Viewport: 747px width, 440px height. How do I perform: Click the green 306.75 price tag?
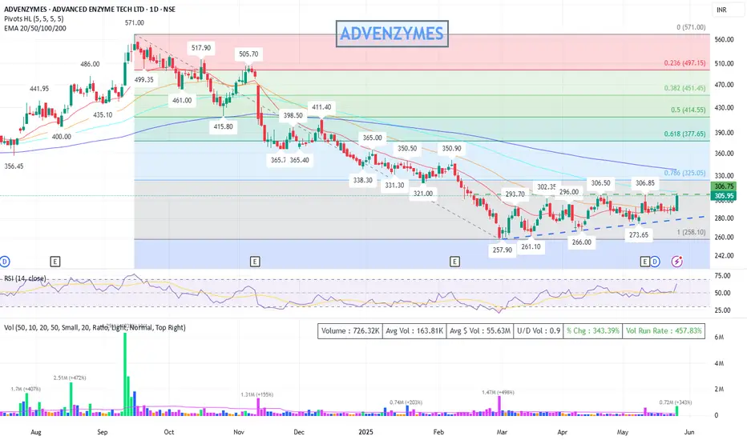point(724,186)
